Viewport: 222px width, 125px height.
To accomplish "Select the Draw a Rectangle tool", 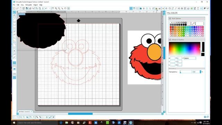I will coord(15,22).
